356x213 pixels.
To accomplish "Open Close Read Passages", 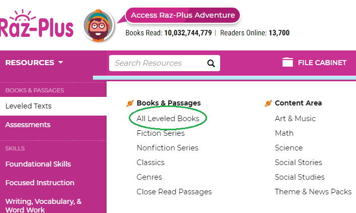I will click(174, 192).
